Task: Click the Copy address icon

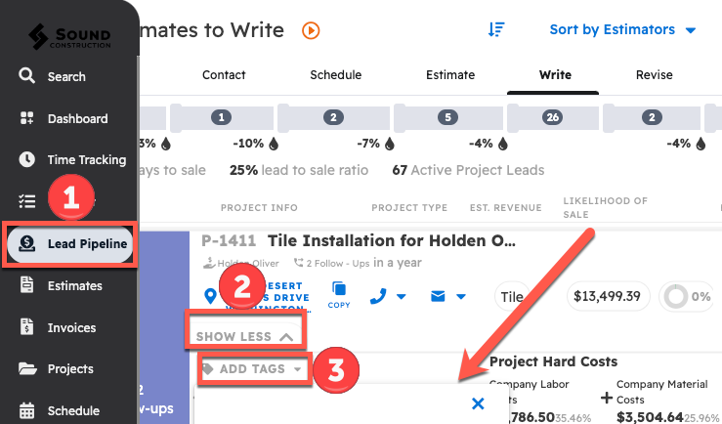Action: (x=339, y=293)
